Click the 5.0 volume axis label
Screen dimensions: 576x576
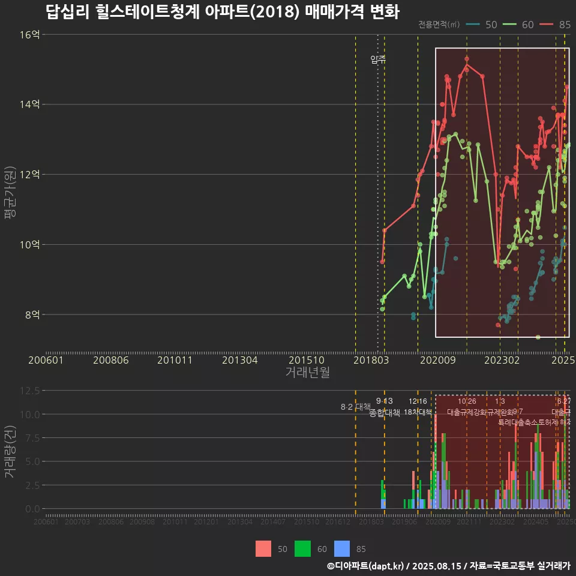(32, 461)
